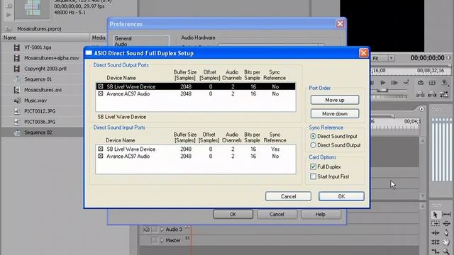Screen dimensions: 454x255
Task: Select Direct Sound Output sync reference
Action: tap(313, 145)
